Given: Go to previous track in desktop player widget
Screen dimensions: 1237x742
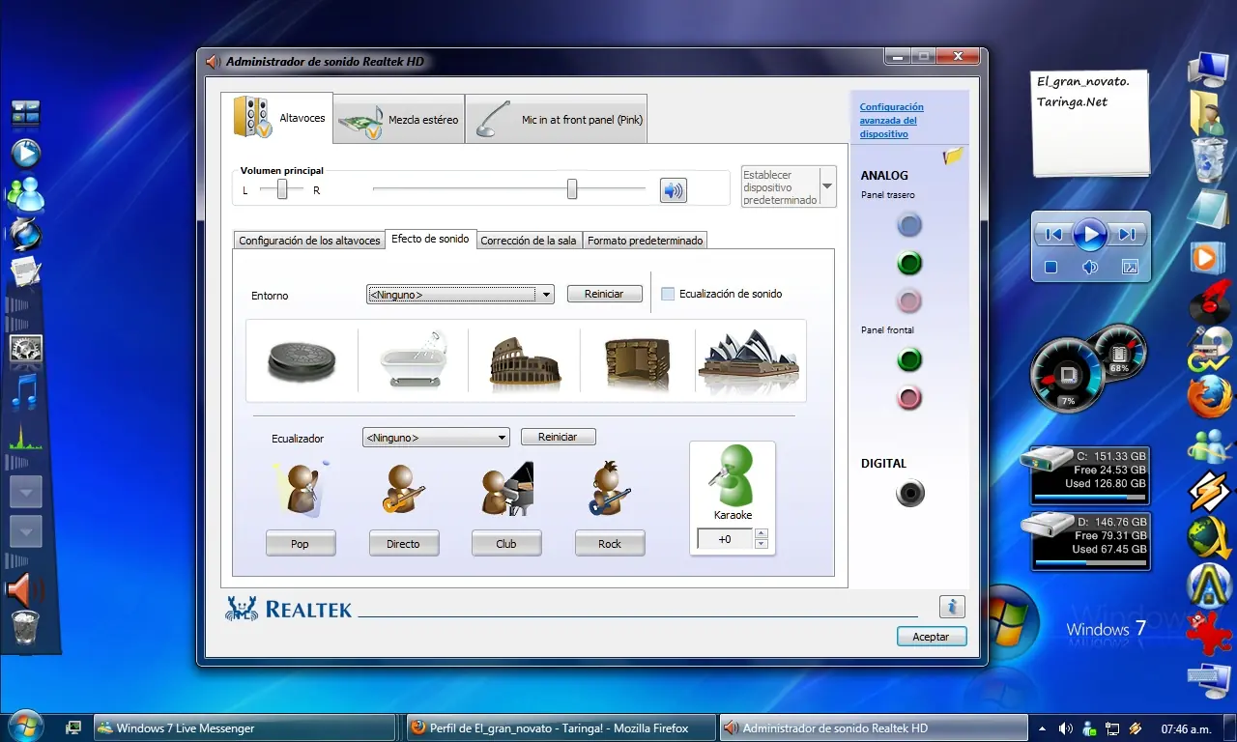Looking at the screenshot, I should [1053, 234].
